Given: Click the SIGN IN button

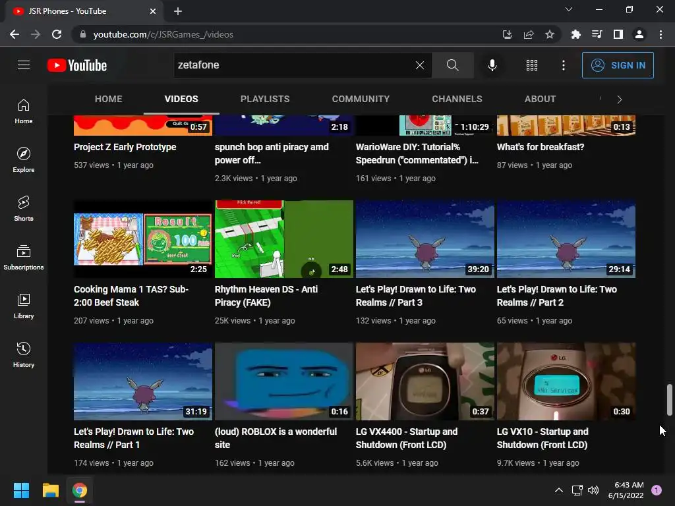Looking at the screenshot, I should coord(618,65).
